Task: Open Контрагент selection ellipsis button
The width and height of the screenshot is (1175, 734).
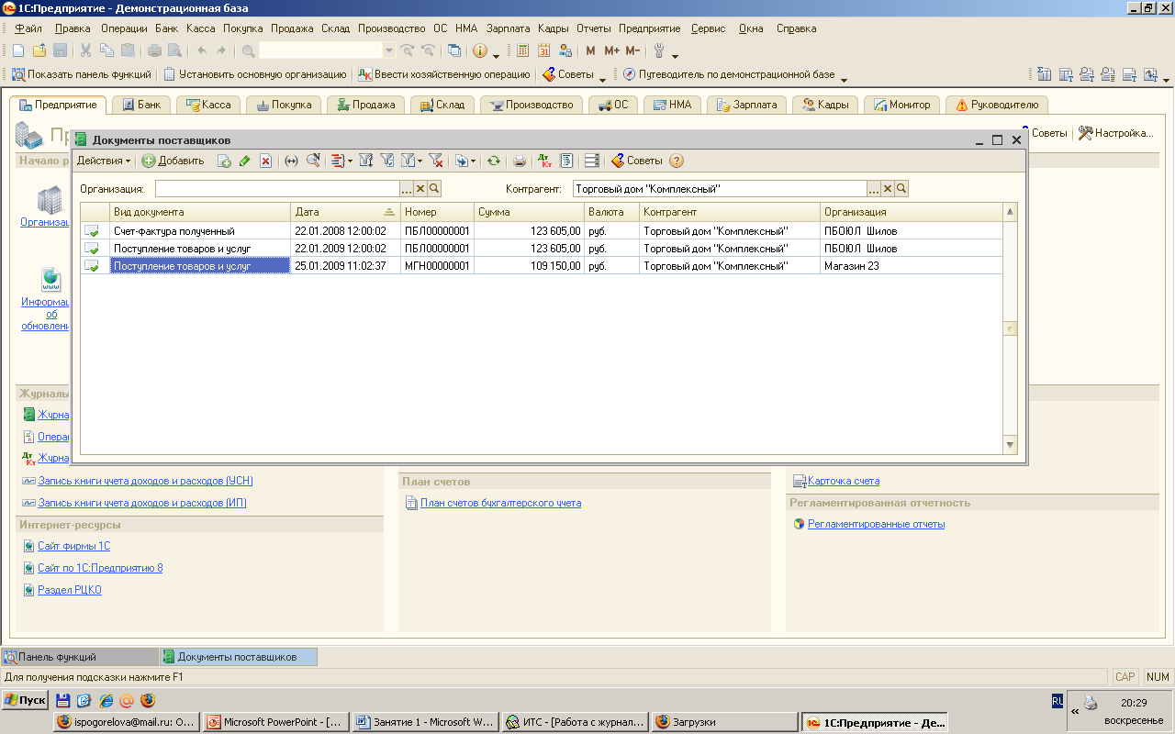Action: point(874,188)
